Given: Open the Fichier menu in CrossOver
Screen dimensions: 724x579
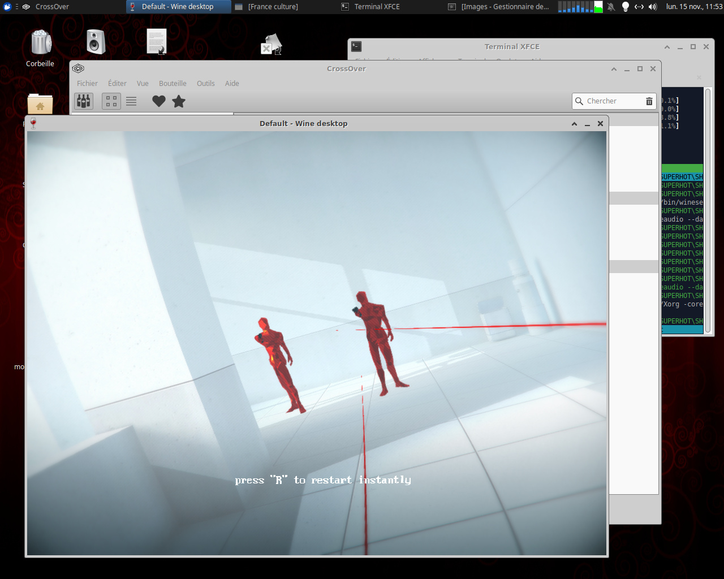Looking at the screenshot, I should (x=87, y=83).
